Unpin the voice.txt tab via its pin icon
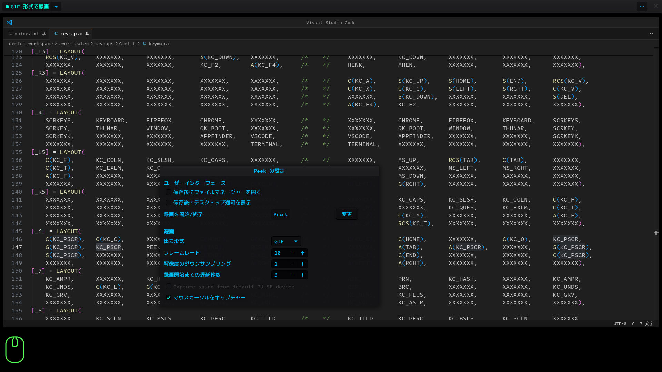662x372 pixels. (x=43, y=33)
